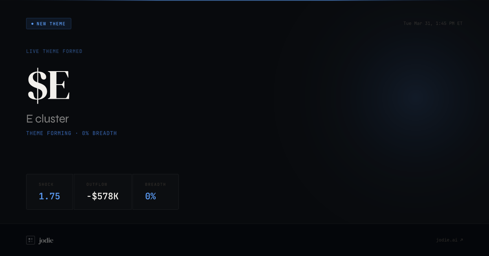Click the THEME FORMING 0% BREADTH subtitle
The height and width of the screenshot is (256, 489).
(x=71, y=133)
